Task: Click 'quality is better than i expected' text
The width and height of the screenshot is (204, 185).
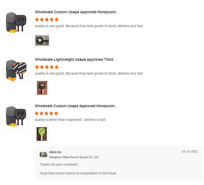Action: pyautogui.click(x=58, y=120)
